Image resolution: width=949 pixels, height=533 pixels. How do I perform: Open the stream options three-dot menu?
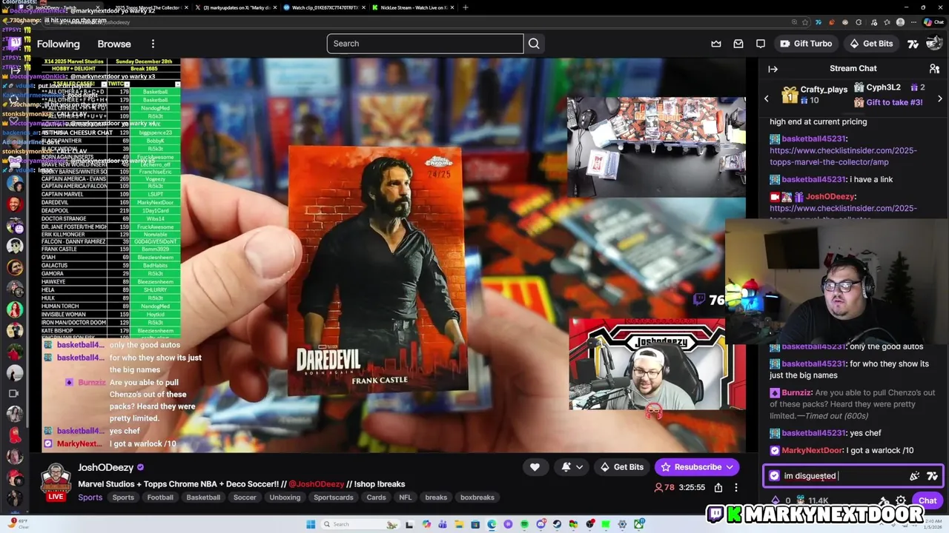pyautogui.click(x=735, y=487)
